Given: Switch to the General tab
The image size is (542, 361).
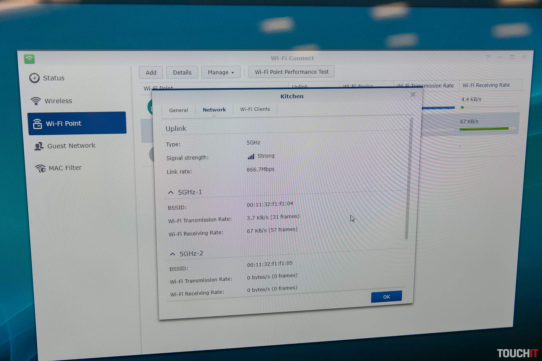Looking at the screenshot, I should coord(179,110).
